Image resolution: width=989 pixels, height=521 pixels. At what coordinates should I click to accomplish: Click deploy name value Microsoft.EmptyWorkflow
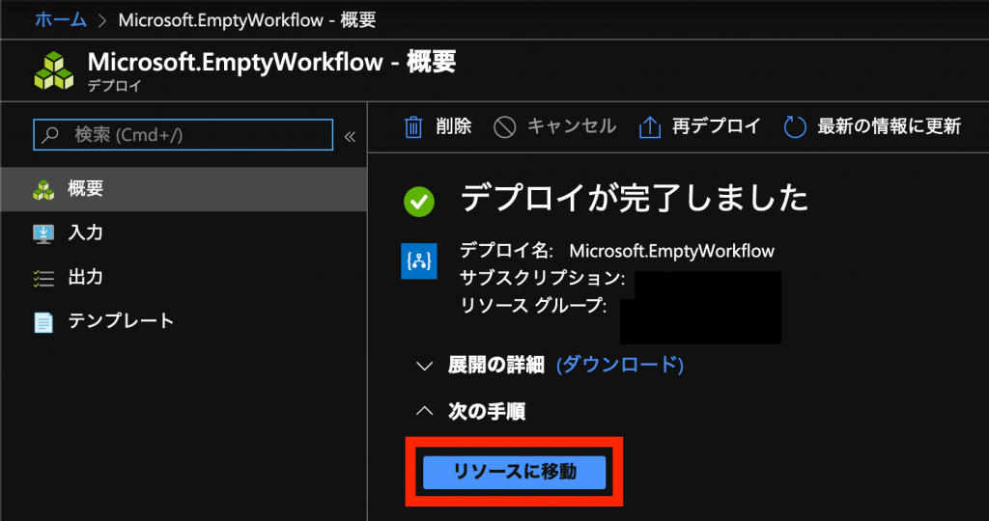(x=672, y=251)
